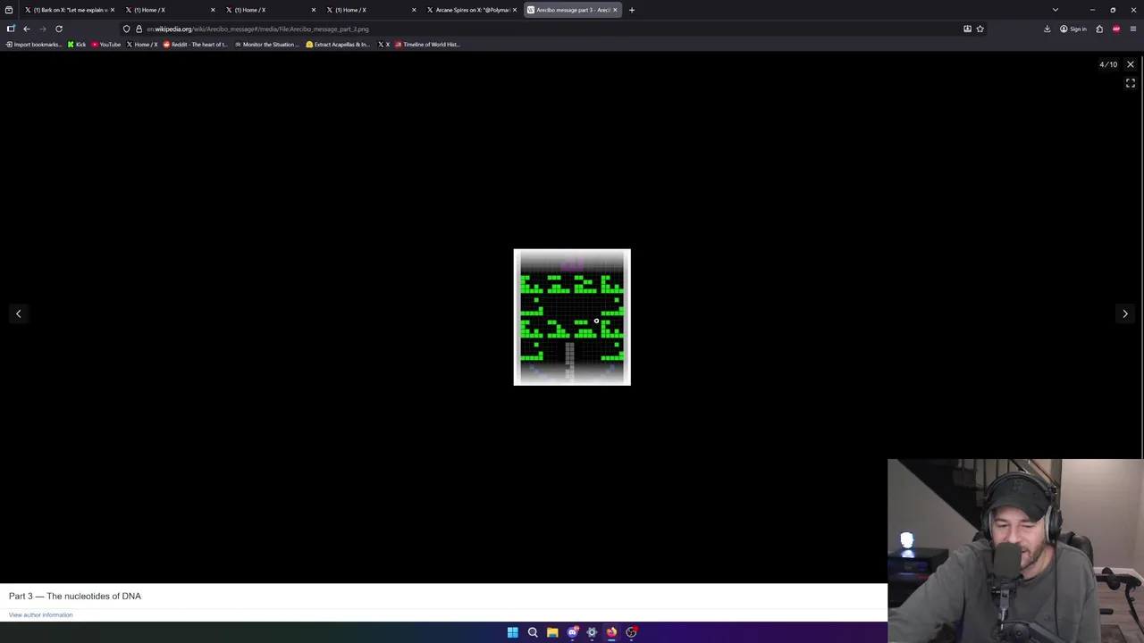Open the Extensions menu
Viewport: 1144px width, 643px height.
tap(1099, 29)
